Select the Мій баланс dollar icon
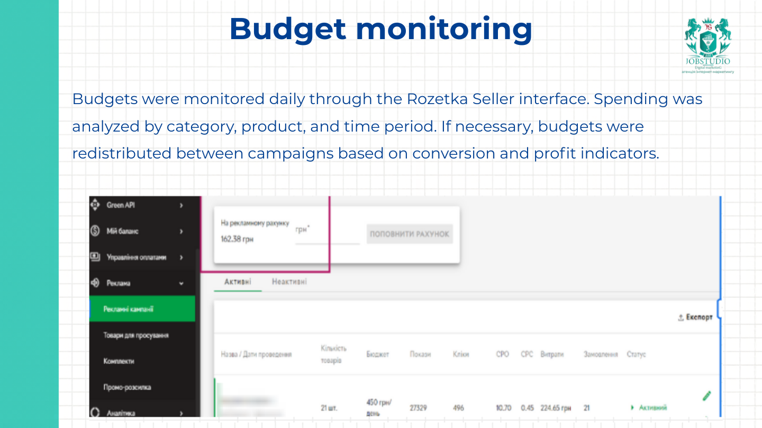Screen dimensions: 762x428 pos(95,231)
